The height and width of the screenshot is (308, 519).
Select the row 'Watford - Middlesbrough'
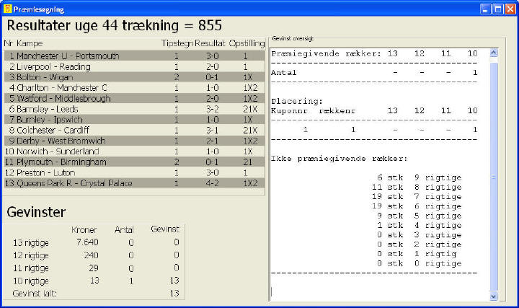(x=134, y=98)
